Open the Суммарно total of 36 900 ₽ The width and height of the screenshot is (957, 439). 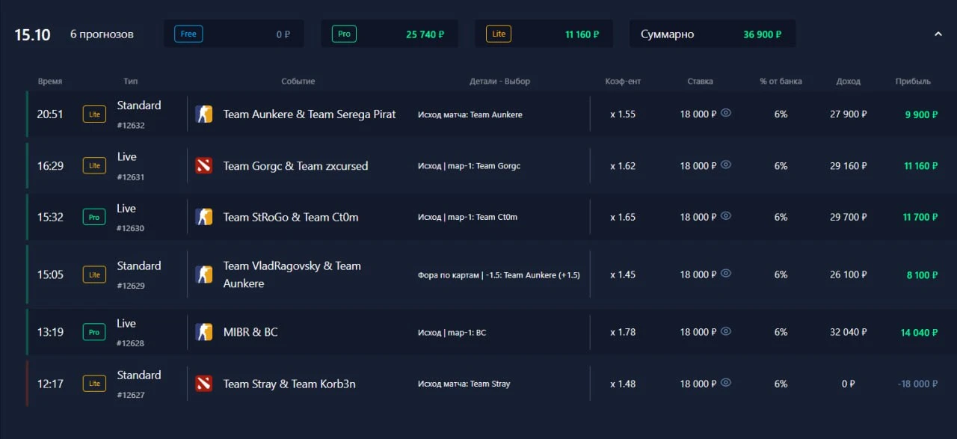point(713,34)
